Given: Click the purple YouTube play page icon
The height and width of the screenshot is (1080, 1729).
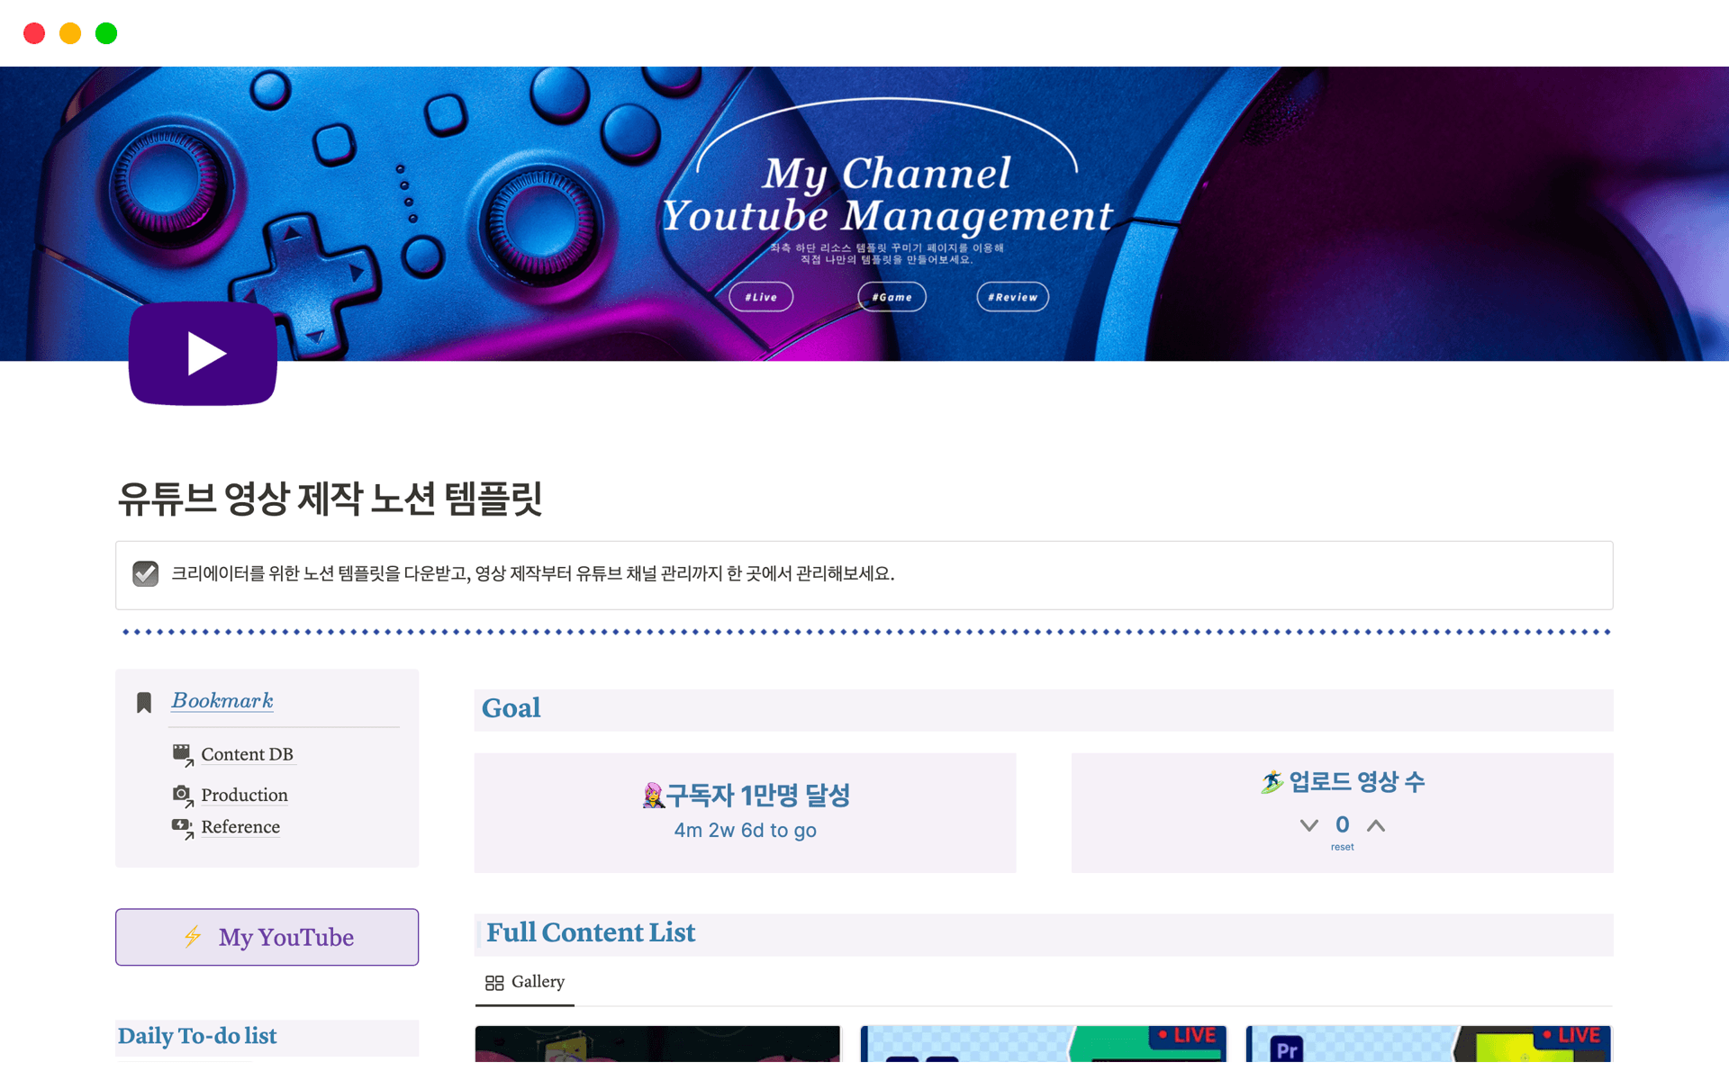Looking at the screenshot, I should [x=203, y=354].
